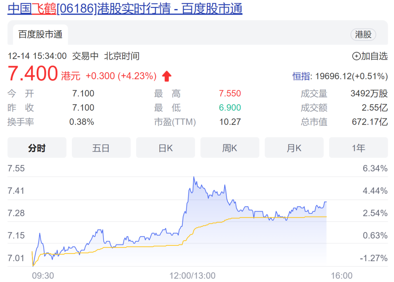Click the 7.55 price axis label

[x=16, y=168]
